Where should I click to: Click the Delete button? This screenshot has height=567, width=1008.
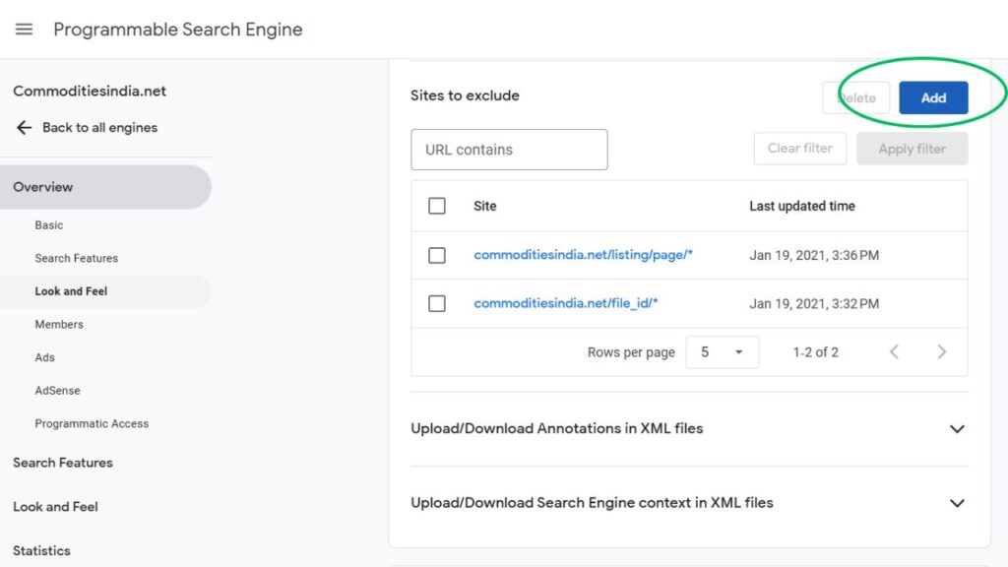(x=856, y=97)
